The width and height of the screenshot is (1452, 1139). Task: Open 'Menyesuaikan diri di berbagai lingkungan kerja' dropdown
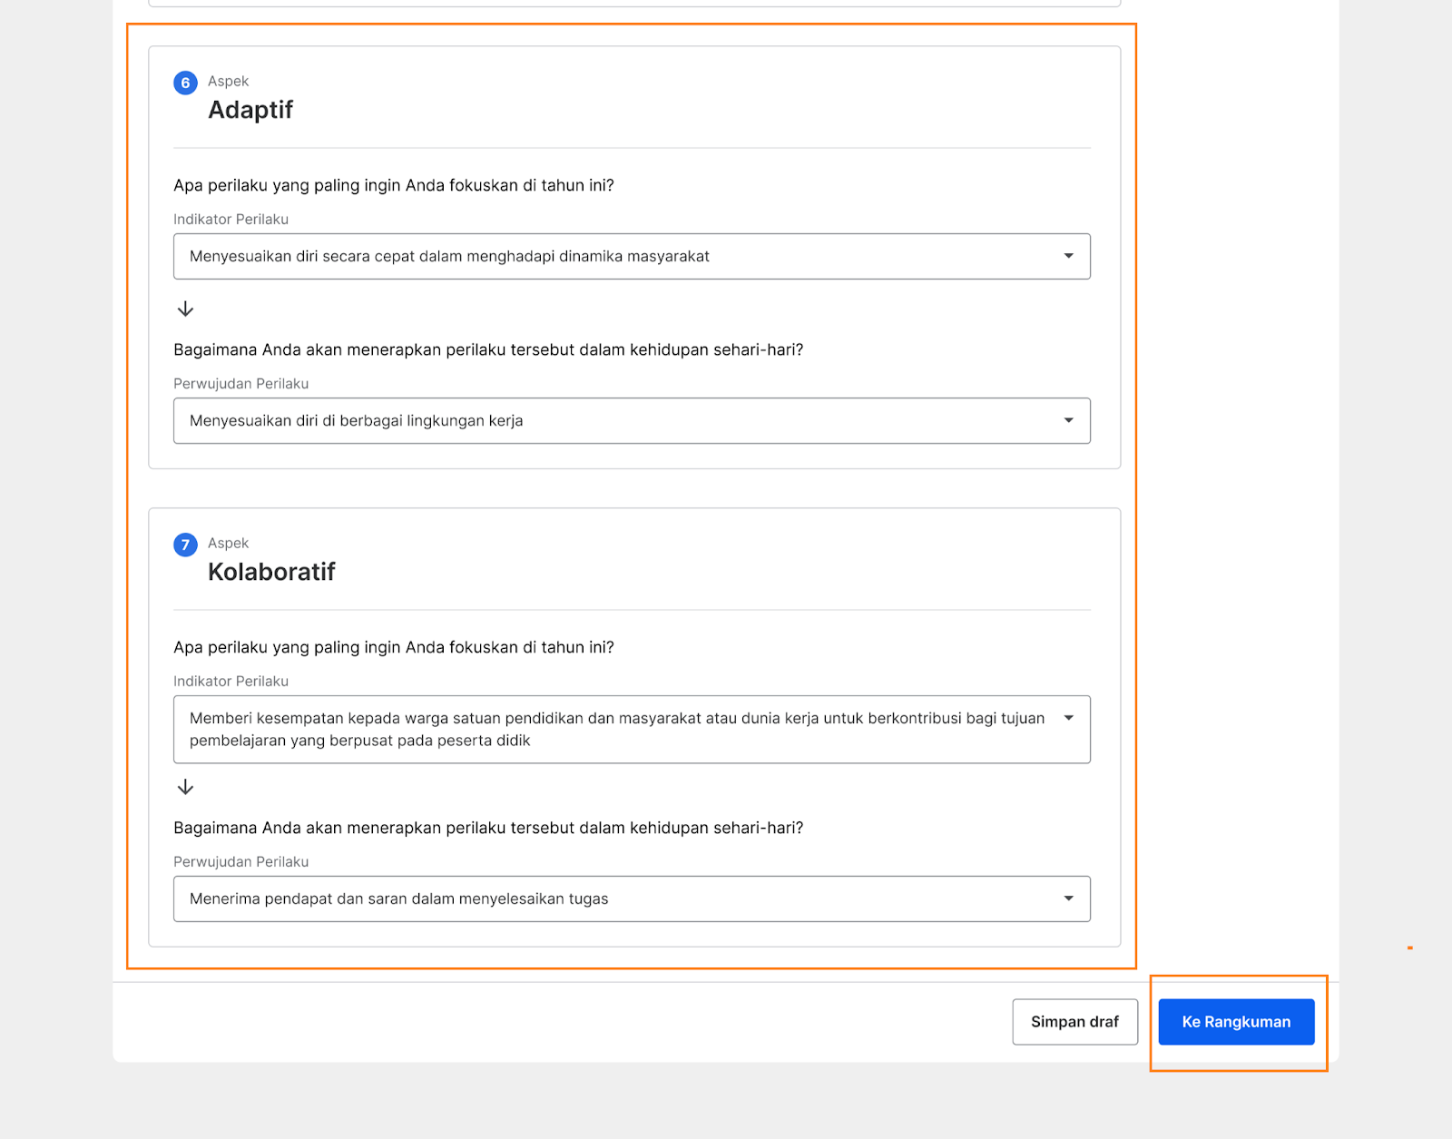(x=617, y=421)
